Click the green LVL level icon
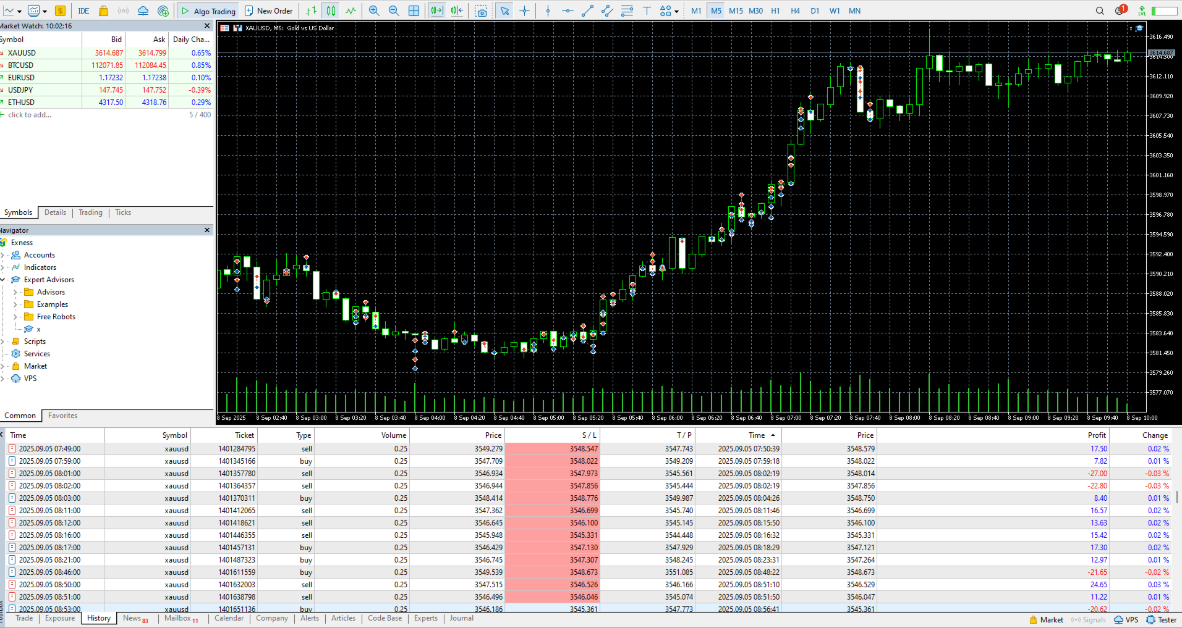 pos(1142,10)
